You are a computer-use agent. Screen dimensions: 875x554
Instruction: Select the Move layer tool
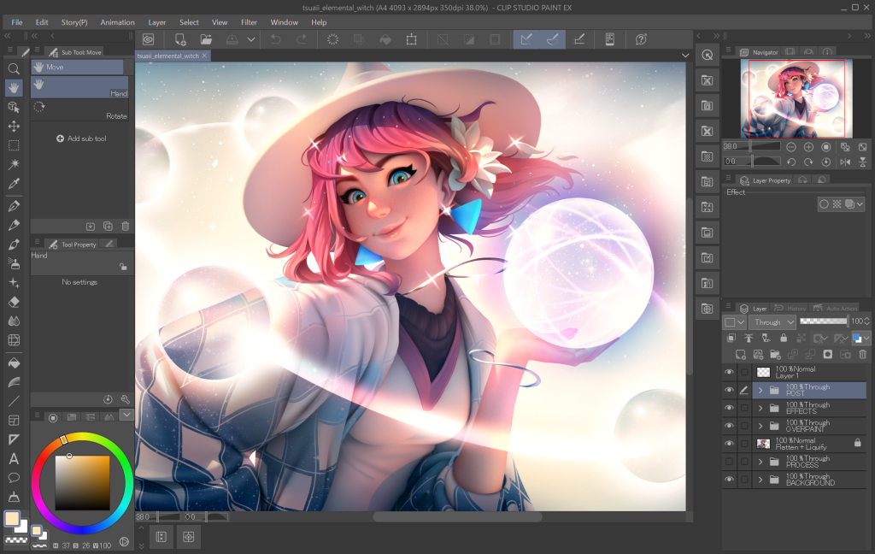point(14,127)
